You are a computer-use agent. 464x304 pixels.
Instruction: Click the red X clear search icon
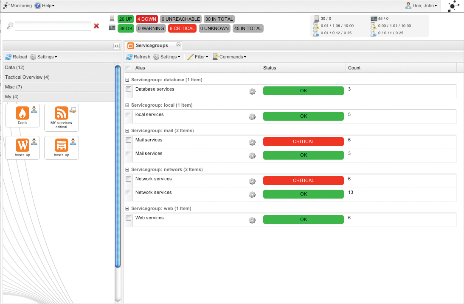pyautogui.click(x=96, y=26)
